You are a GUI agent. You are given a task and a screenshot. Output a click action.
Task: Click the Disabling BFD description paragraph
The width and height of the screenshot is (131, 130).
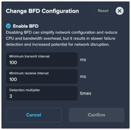click(62, 39)
